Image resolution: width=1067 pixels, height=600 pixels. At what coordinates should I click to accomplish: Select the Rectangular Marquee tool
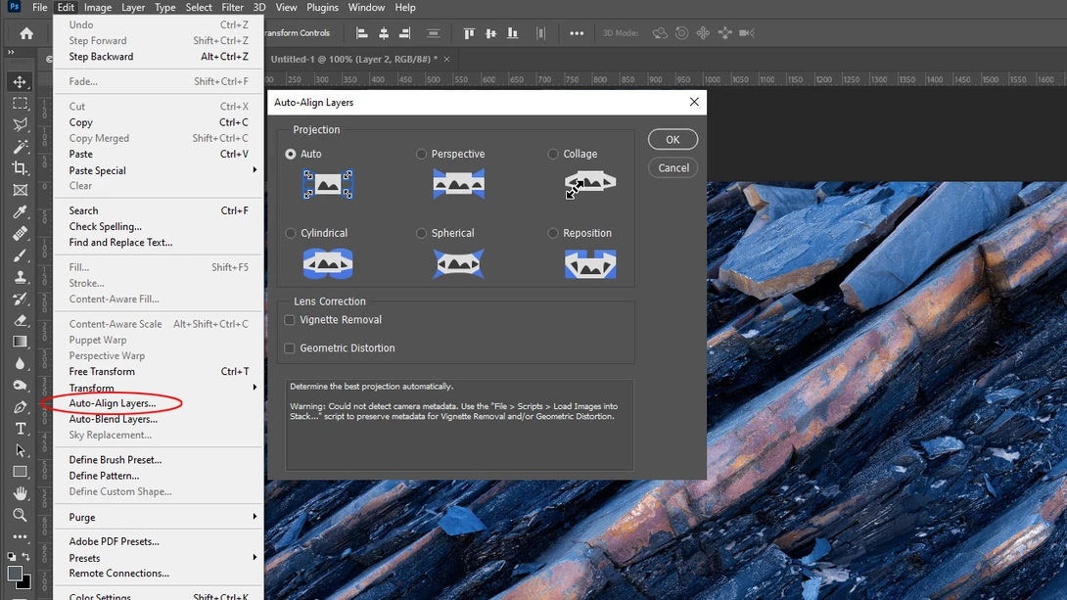pos(20,104)
